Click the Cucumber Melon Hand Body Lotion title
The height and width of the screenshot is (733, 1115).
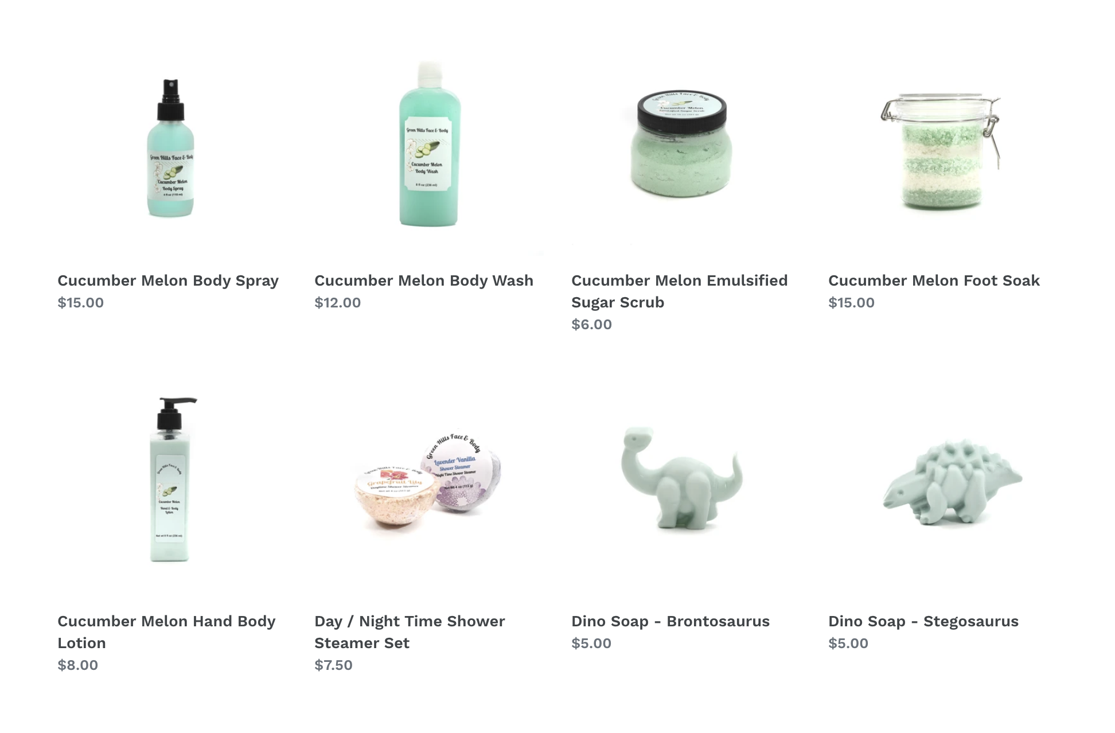coord(166,632)
